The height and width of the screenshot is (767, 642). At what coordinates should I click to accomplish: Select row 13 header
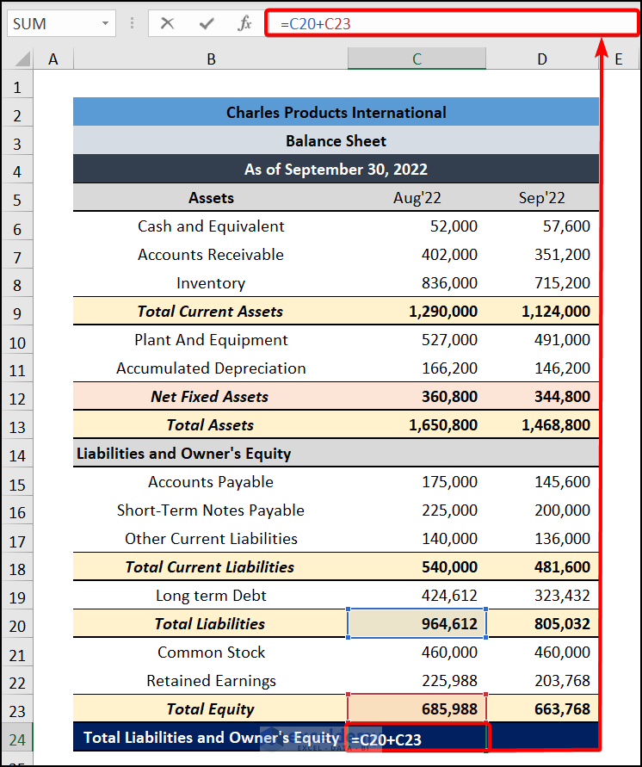point(17,426)
